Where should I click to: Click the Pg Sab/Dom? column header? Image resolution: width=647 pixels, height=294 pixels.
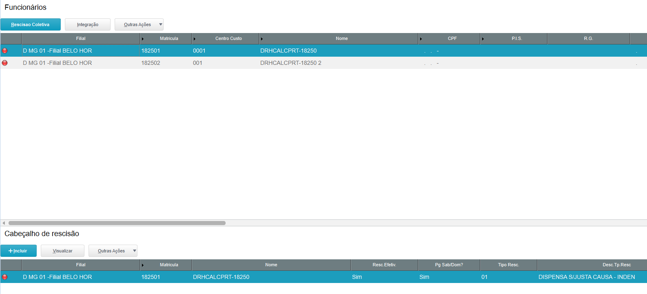pos(449,265)
